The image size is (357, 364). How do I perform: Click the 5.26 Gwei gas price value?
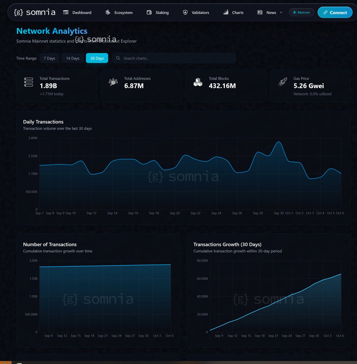(x=309, y=86)
